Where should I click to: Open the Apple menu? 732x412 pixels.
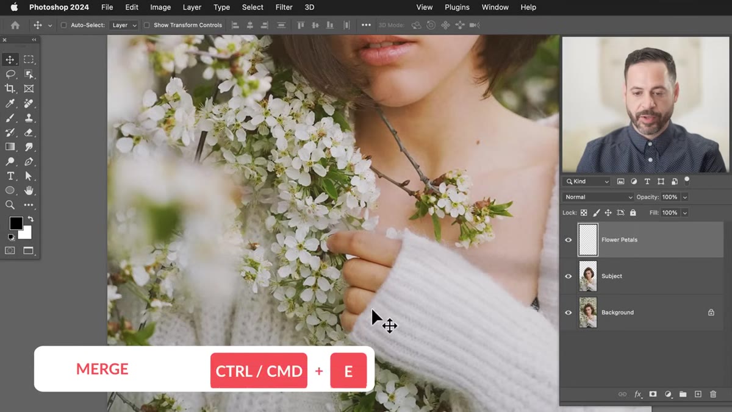tap(15, 7)
